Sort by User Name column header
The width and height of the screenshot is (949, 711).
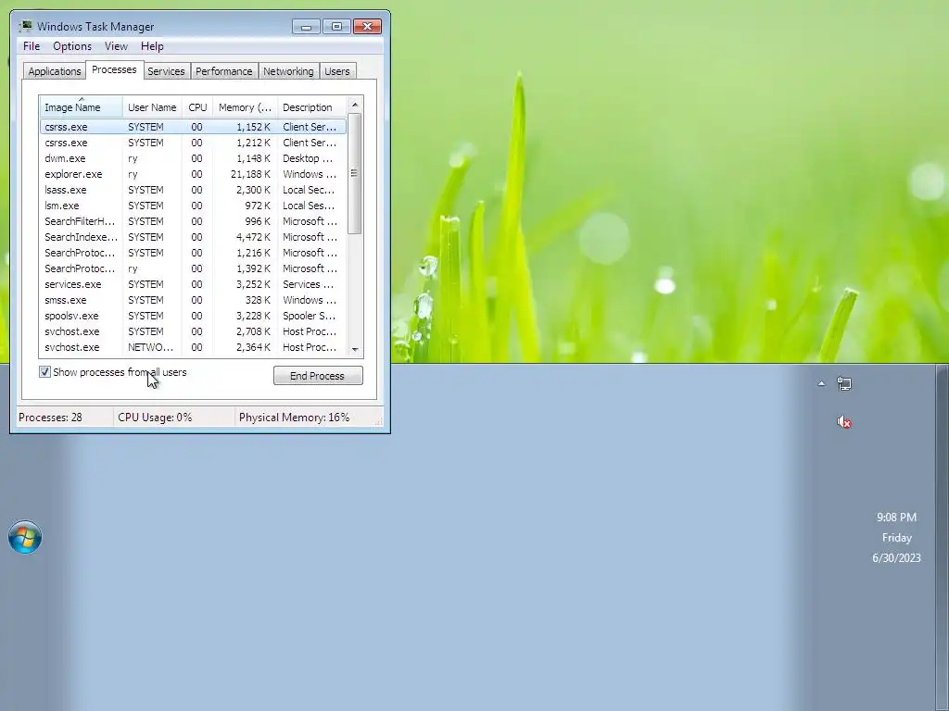click(152, 107)
